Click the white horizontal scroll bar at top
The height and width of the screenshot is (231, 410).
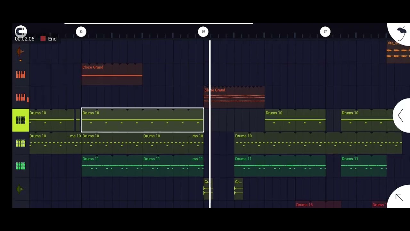point(159,23)
